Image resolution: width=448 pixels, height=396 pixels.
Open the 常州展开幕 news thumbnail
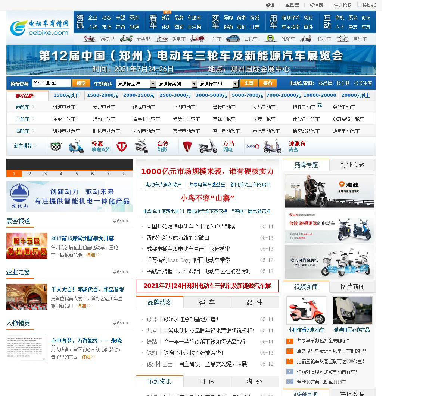coord(27,246)
